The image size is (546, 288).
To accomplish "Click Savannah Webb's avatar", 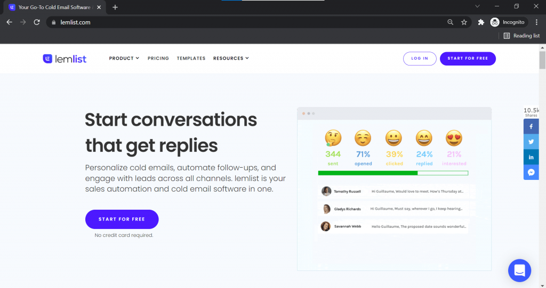I will tap(326, 226).
